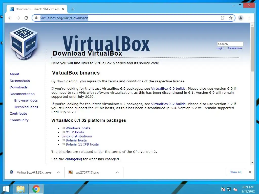Expand options for VirtualBox-6.1.32 exe download

click(x=58, y=172)
